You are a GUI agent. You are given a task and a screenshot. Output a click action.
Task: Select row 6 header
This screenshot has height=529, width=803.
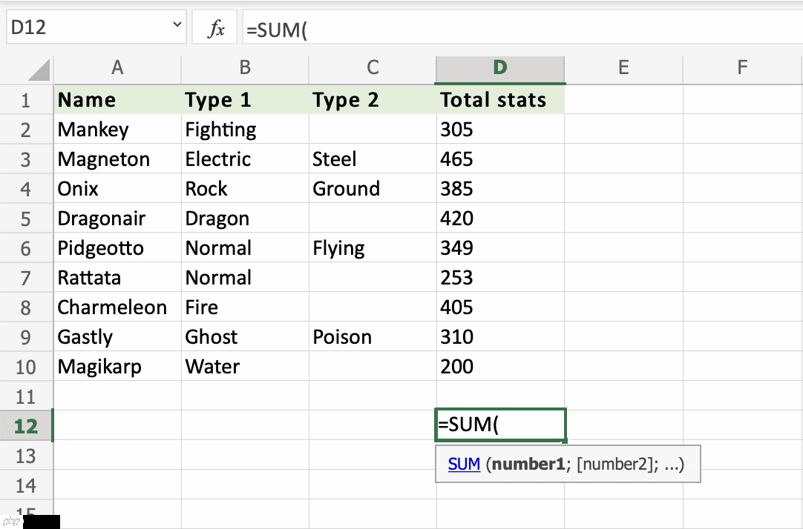tap(26, 248)
